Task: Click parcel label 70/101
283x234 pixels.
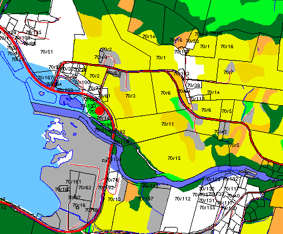Action: [73, 182]
